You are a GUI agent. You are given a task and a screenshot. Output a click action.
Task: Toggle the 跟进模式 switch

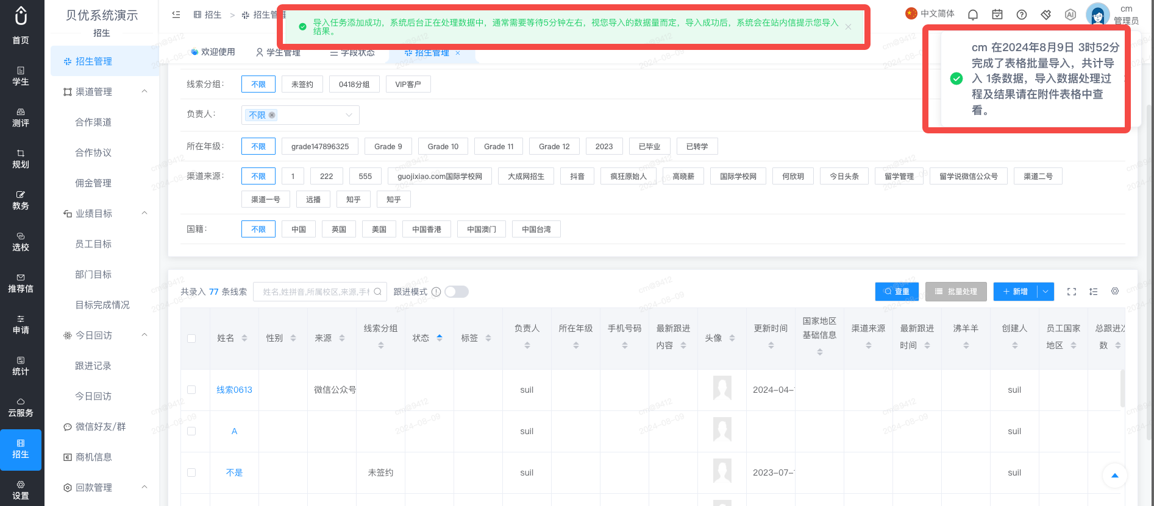[457, 292]
